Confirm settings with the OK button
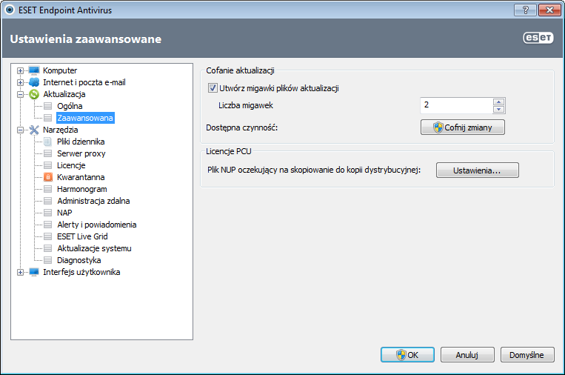Viewport: 565px width, 375px height. coord(407,355)
